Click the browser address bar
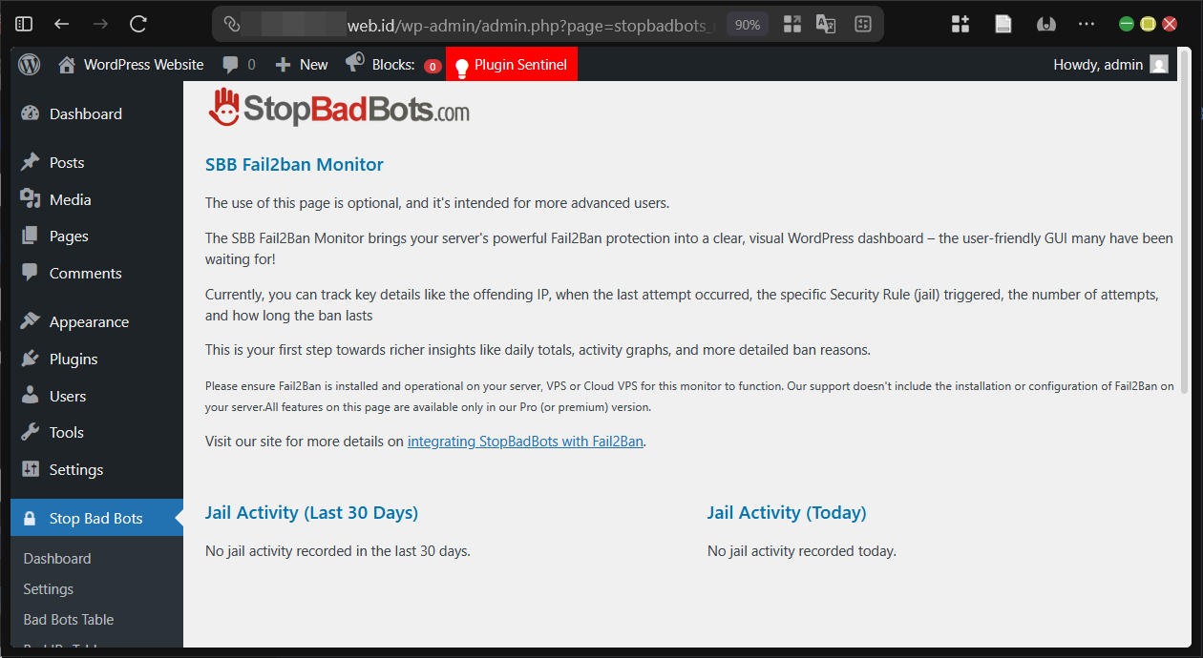Screen dimensions: 1203x658 click(477, 23)
